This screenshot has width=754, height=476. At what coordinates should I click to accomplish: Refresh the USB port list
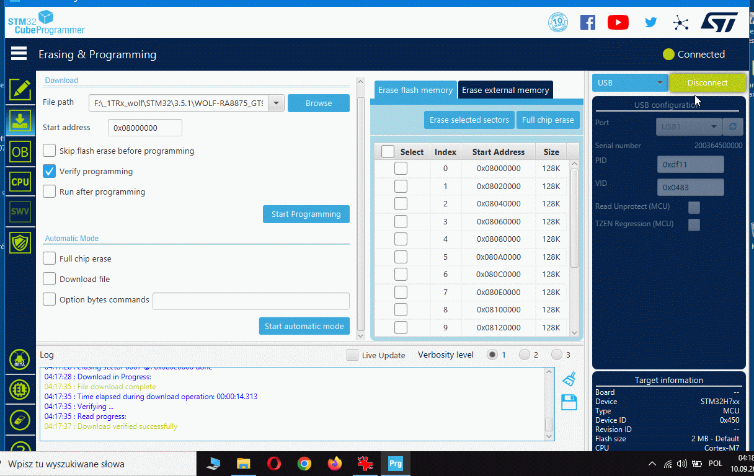(733, 126)
